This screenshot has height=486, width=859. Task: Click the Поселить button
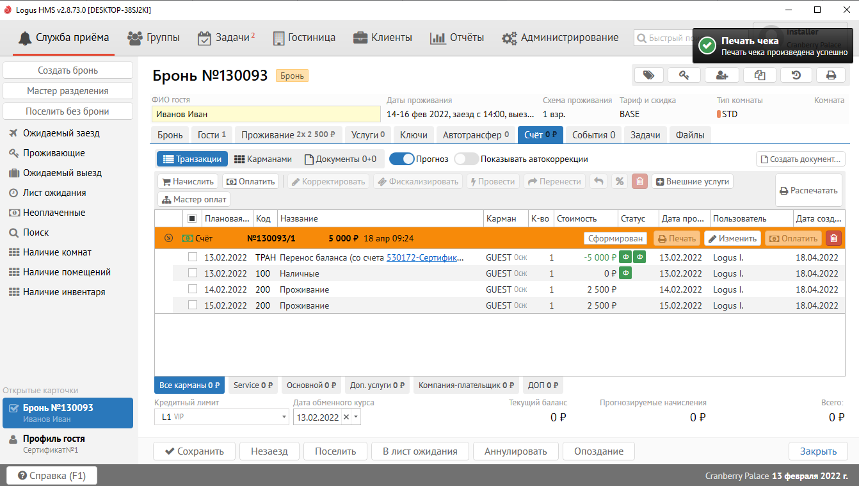tap(335, 451)
